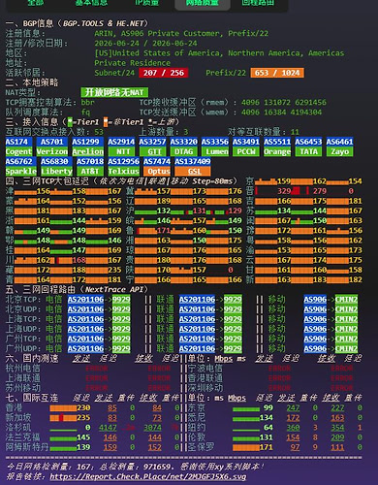Click the 145 latency value for 法兰克福
The width and height of the screenshot is (378, 485).
(x=83, y=437)
